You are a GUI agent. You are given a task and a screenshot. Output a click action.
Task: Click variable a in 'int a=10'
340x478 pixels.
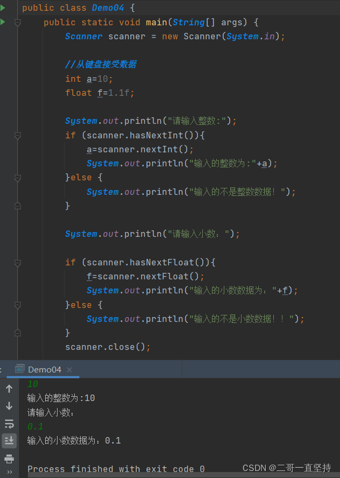click(x=89, y=79)
